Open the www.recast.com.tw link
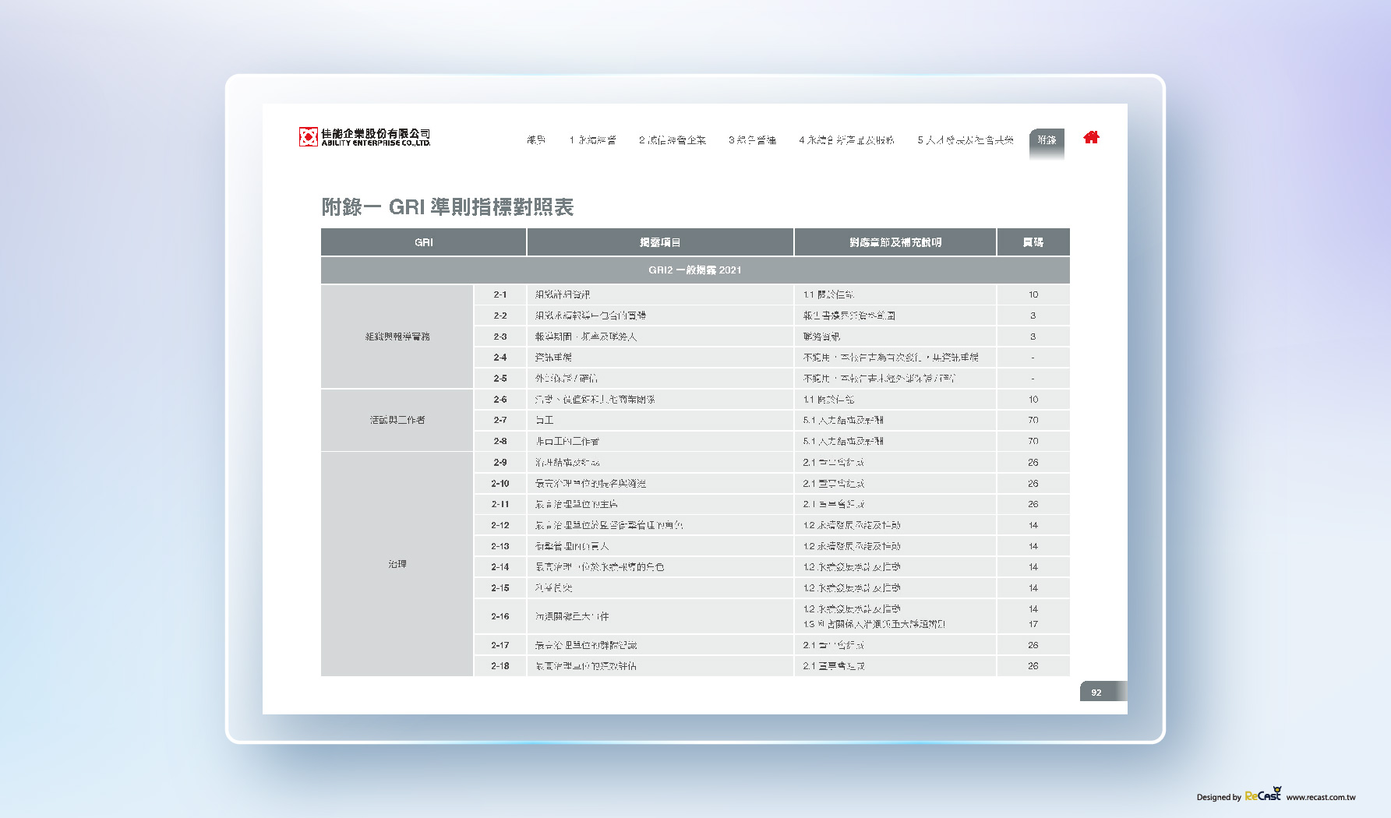Image resolution: width=1391 pixels, height=818 pixels. [1320, 797]
